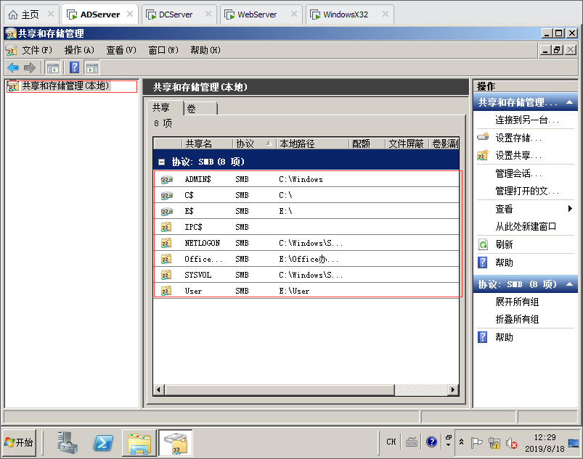Click the C$ share icon
583x459 pixels.
166,195
